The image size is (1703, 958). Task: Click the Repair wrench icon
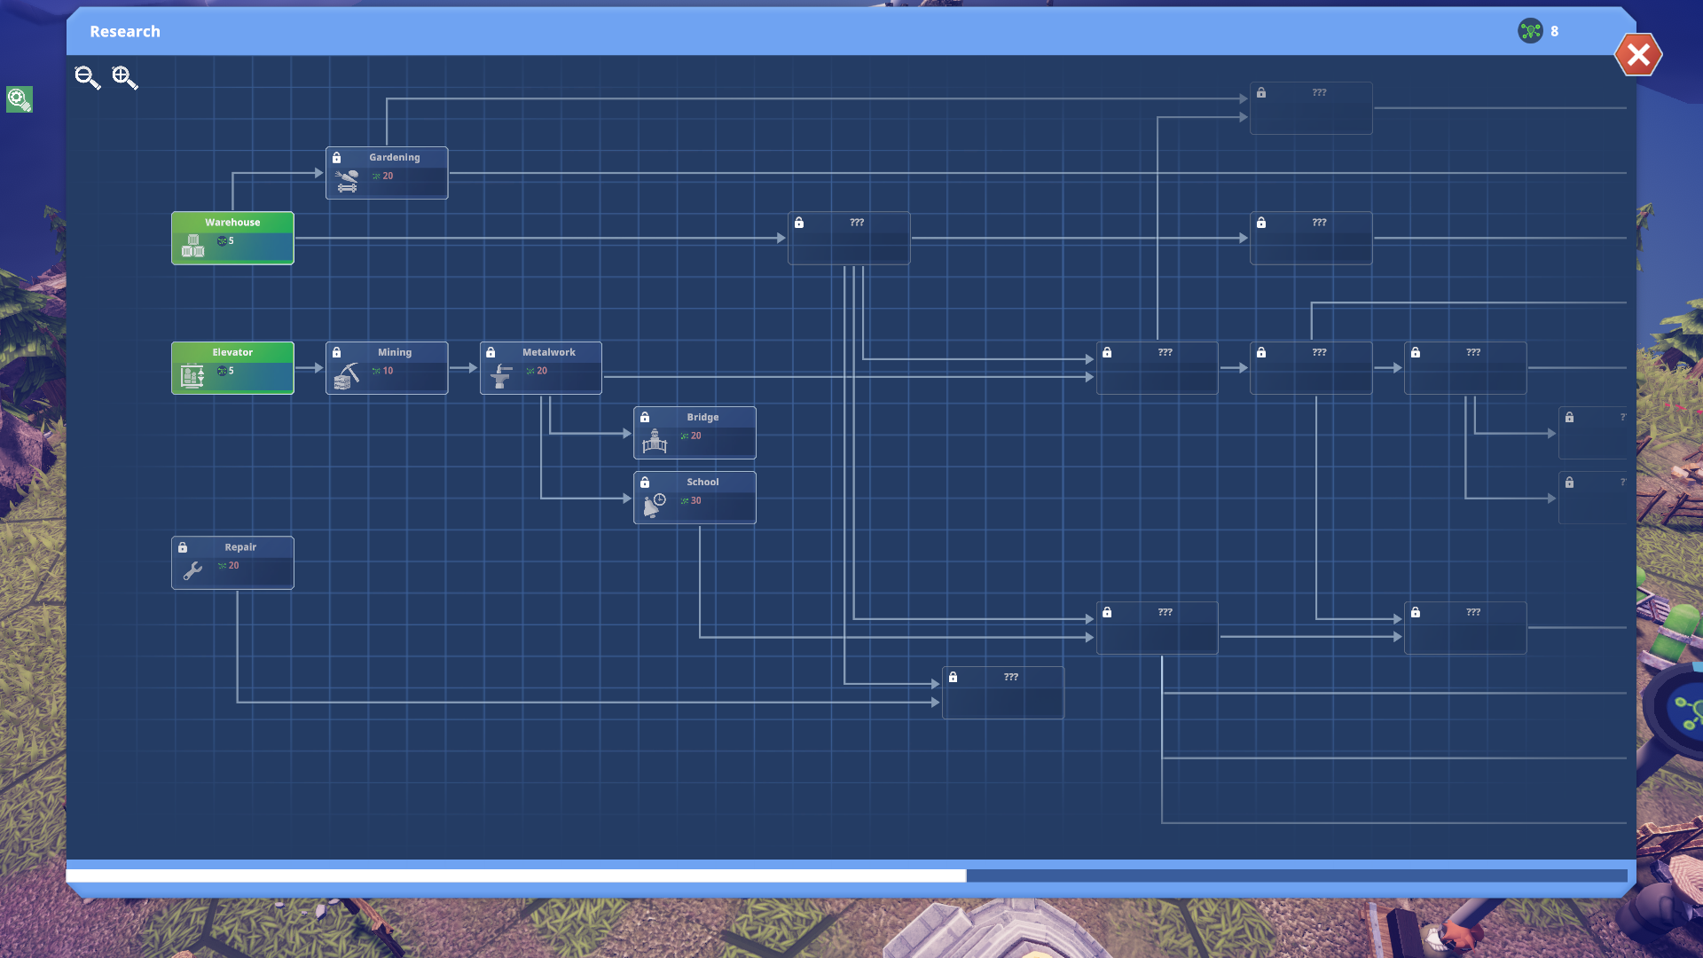tap(192, 570)
